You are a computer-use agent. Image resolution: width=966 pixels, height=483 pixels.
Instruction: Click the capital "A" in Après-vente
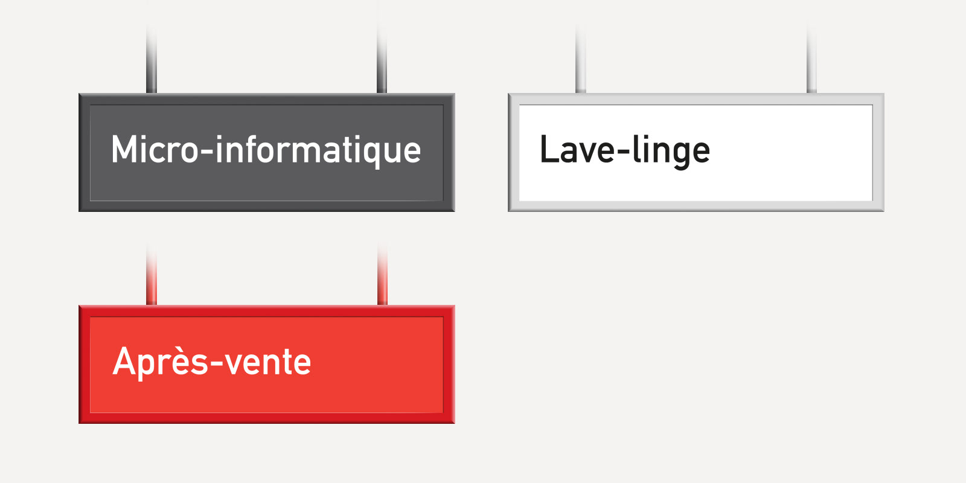coord(125,361)
